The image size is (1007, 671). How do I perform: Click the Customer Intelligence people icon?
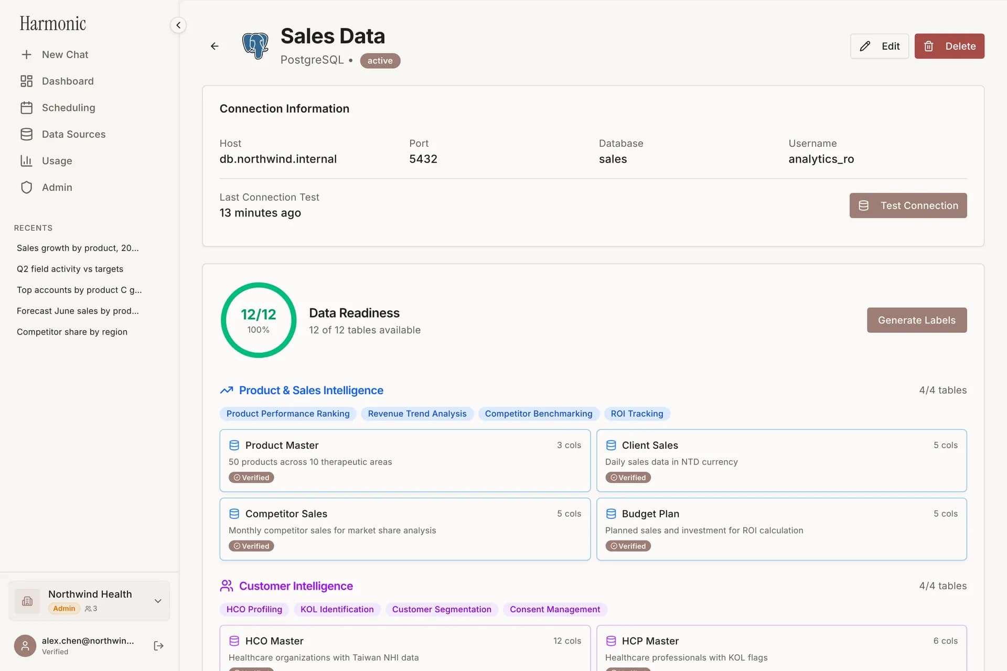click(227, 586)
